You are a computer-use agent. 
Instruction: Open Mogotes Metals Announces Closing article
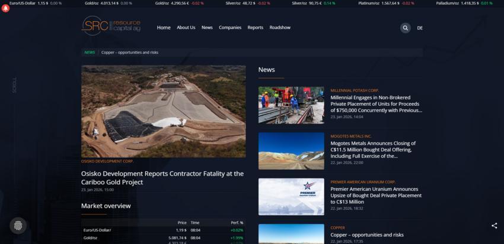point(373,149)
